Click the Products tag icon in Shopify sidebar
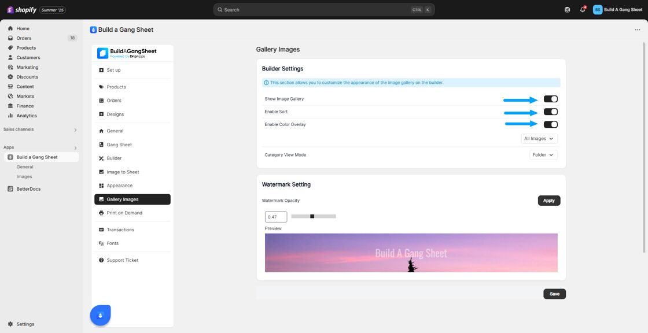The image size is (648, 333). (10, 48)
